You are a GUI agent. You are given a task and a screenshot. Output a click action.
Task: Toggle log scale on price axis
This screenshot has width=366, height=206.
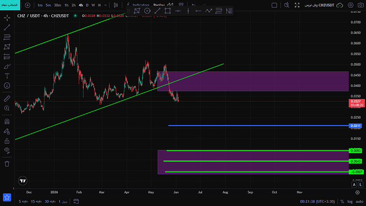click(350, 202)
